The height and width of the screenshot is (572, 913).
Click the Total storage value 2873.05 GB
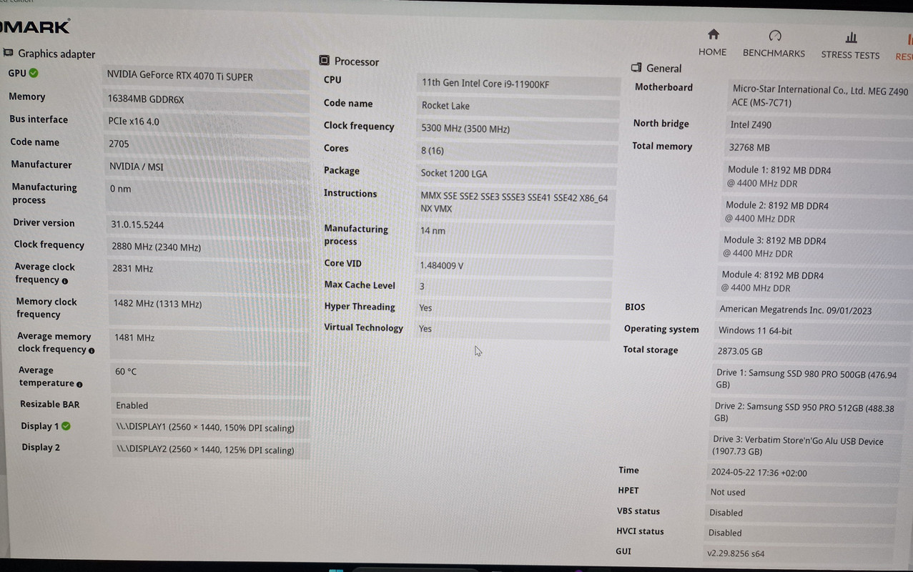coord(740,351)
